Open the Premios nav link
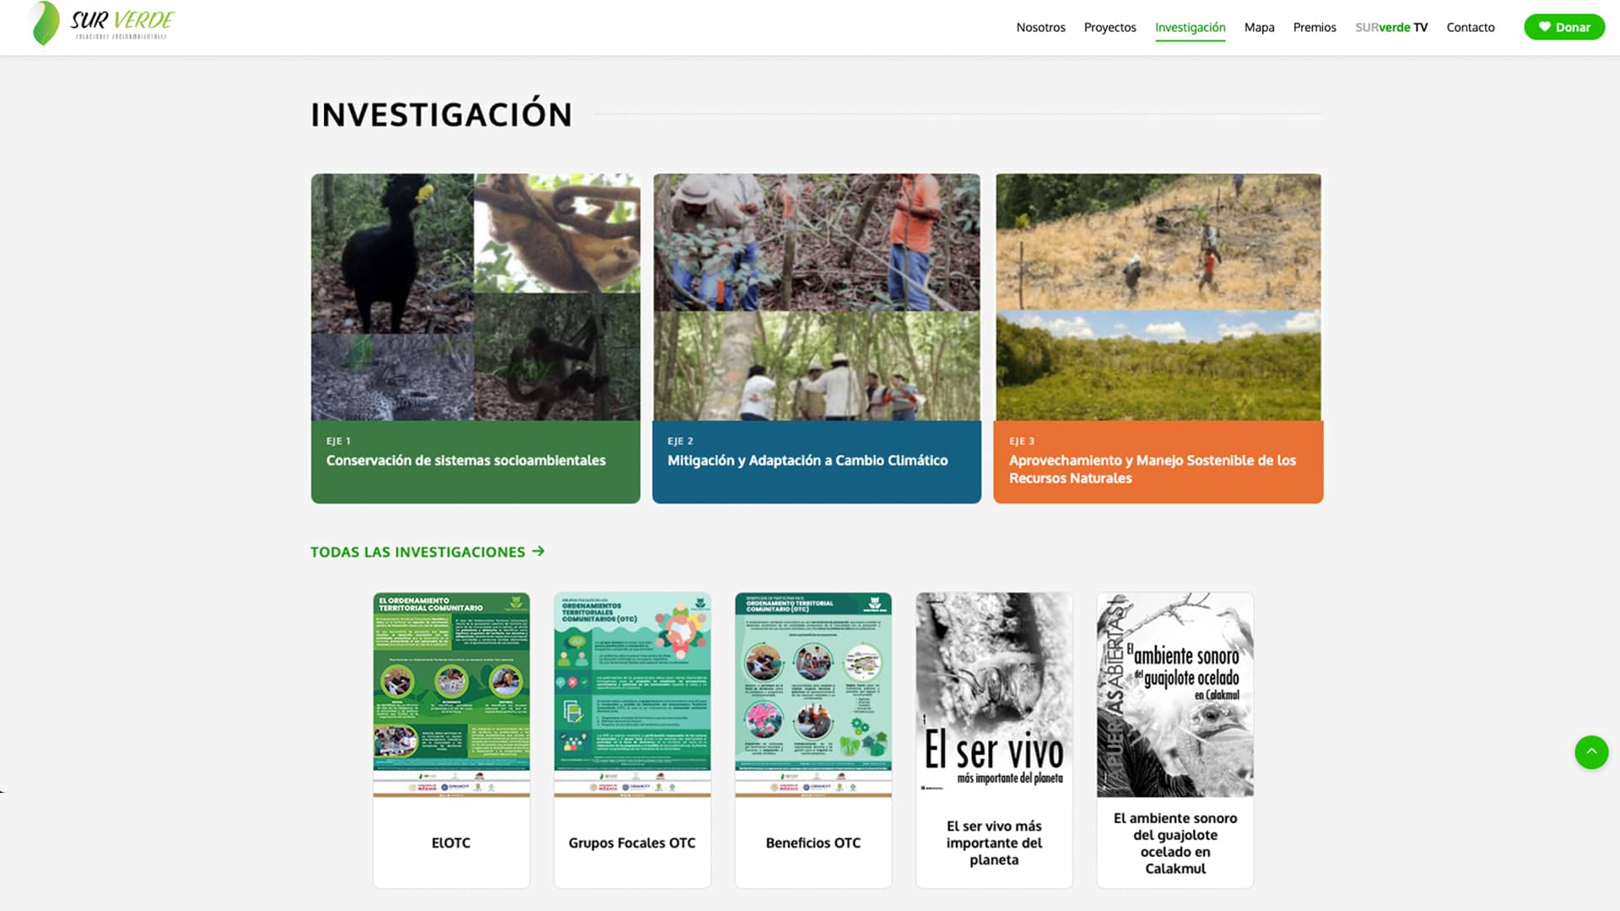The image size is (1620, 911). coord(1315,27)
